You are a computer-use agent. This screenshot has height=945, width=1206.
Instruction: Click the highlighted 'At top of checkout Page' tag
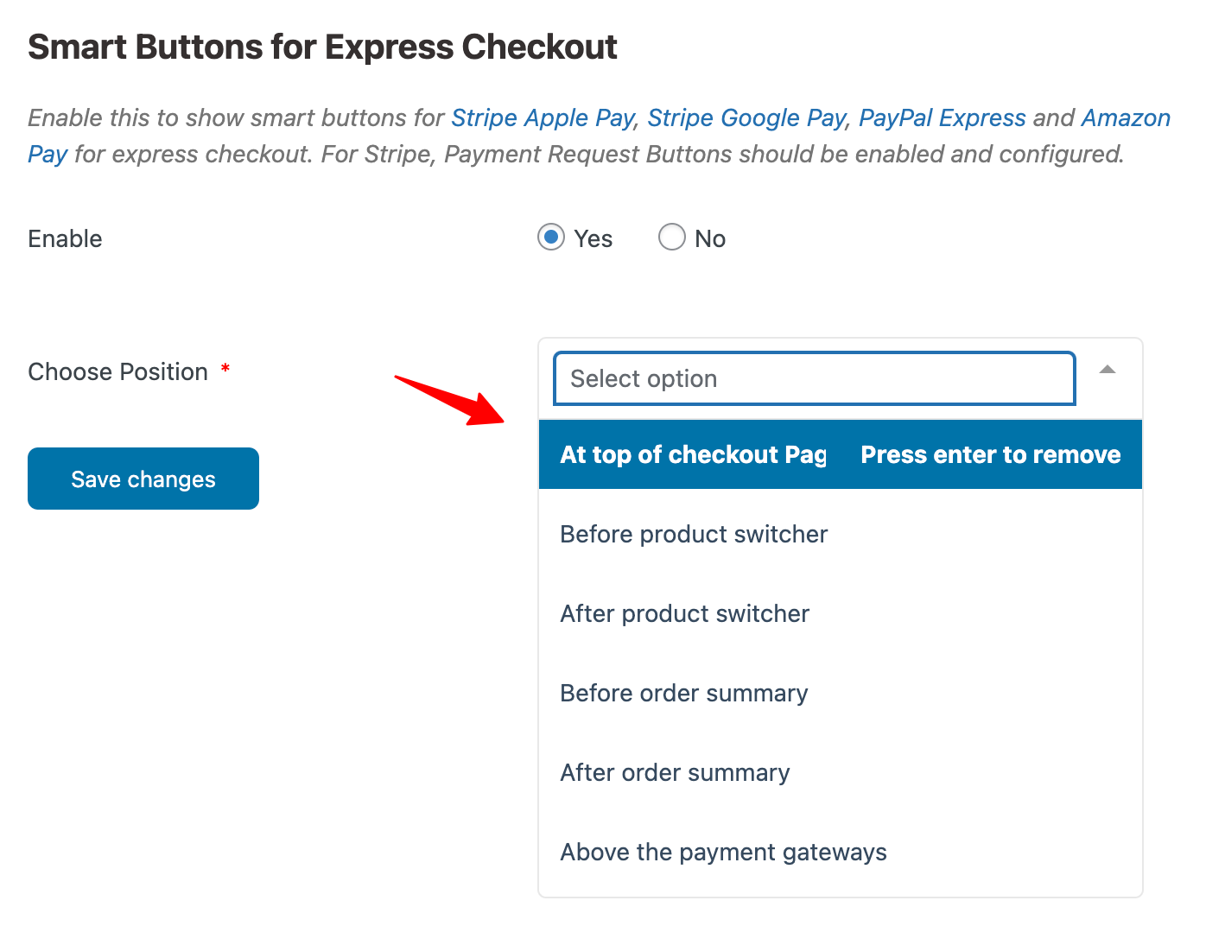tap(693, 454)
